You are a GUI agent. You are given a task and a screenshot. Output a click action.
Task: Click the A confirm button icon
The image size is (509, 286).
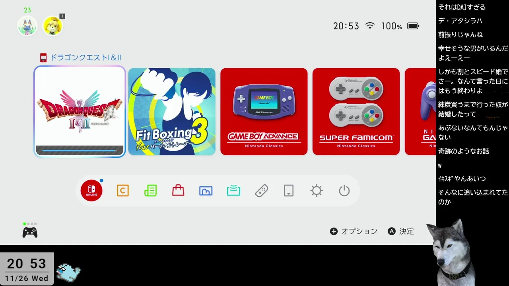[x=392, y=231]
